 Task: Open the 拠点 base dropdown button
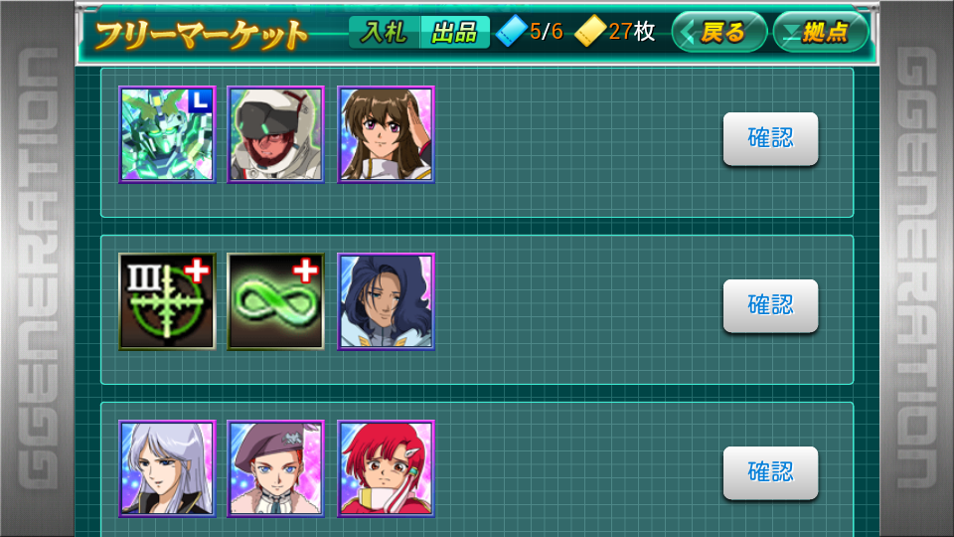[x=820, y=32]
